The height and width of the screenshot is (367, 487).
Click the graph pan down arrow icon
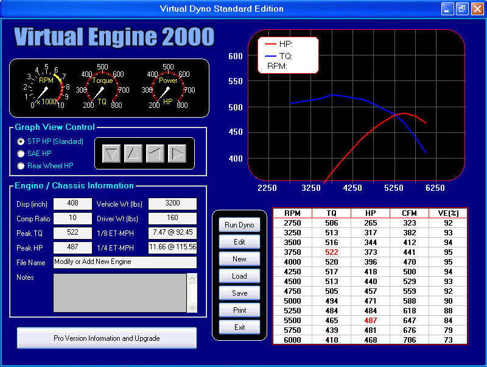coord(111,154)
